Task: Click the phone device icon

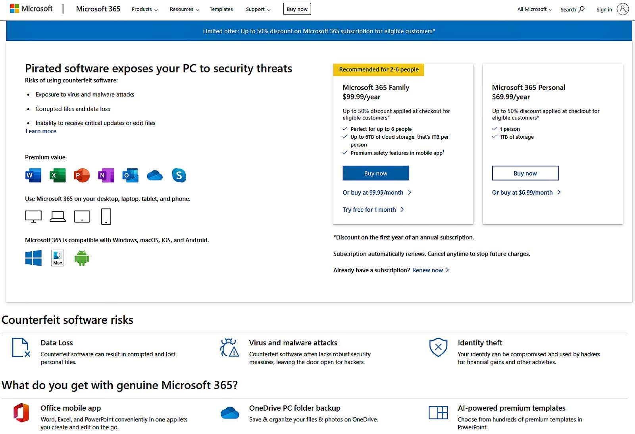Action: (106, 216)
